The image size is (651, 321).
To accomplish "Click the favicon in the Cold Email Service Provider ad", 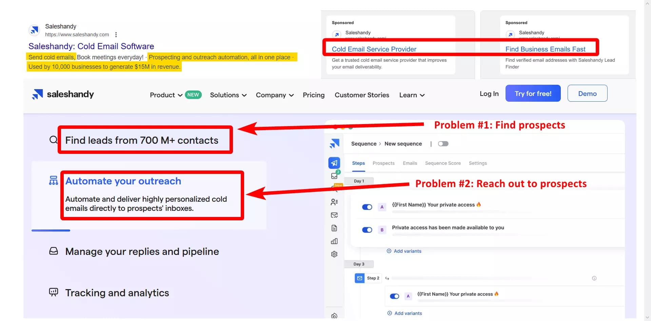I will click(337, 34).
